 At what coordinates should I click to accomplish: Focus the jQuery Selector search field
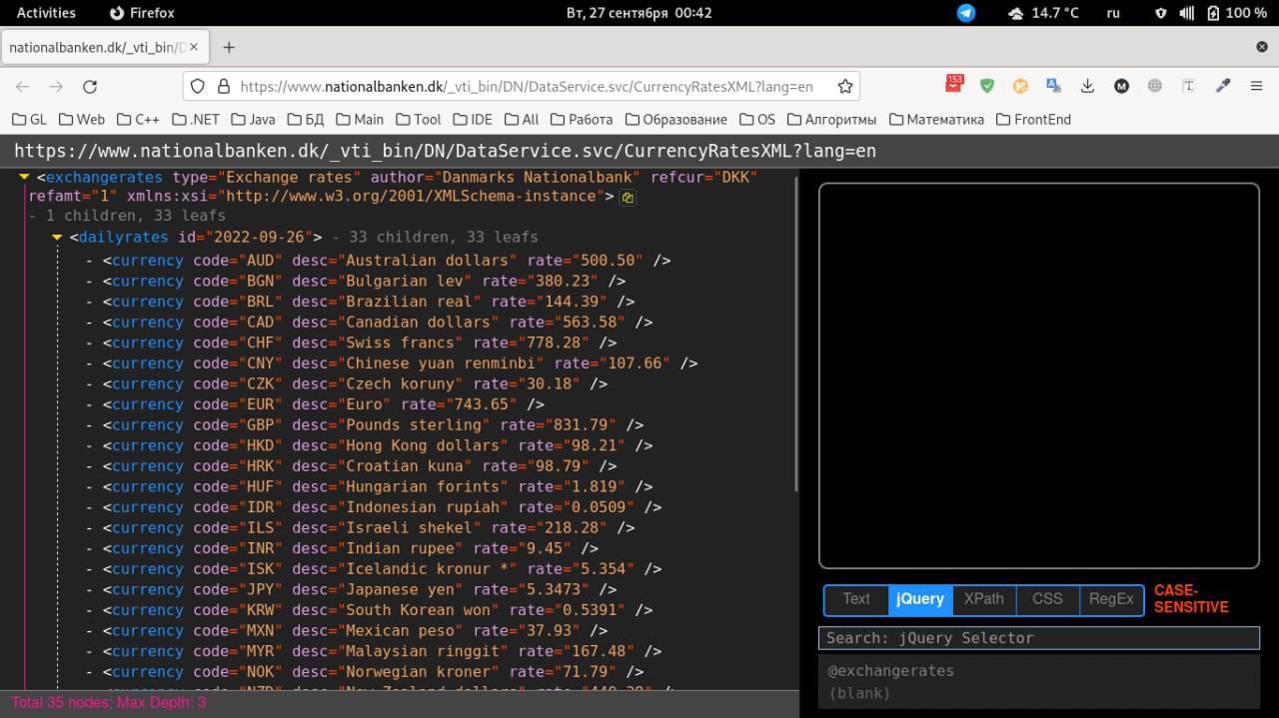(x=1039, y=638)
